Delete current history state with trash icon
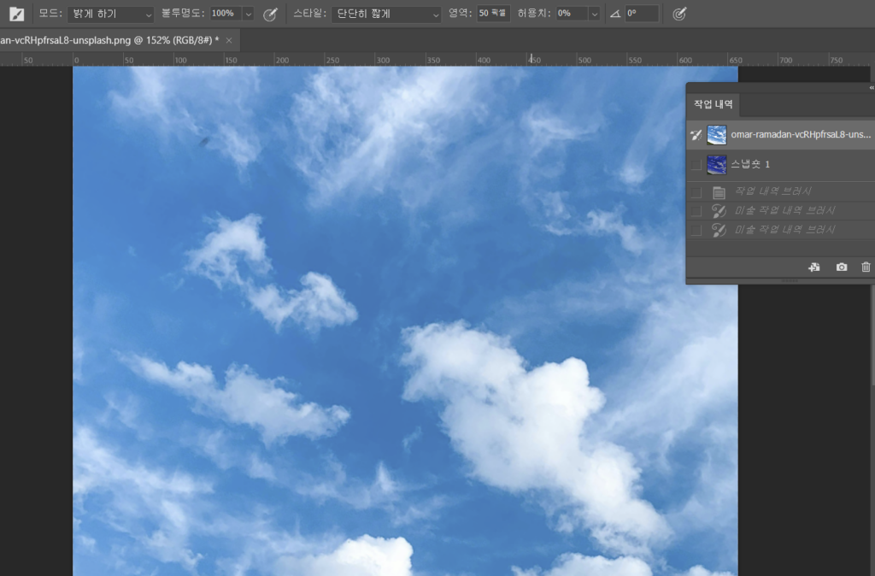This screenshot has width=875, height=576. (866, 267)
